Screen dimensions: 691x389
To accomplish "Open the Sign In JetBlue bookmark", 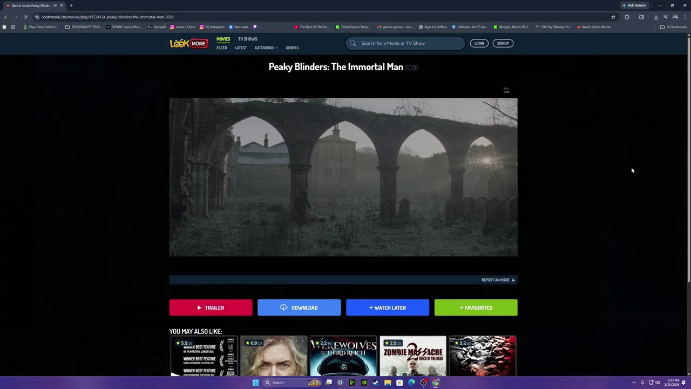I will (x=433, y=27).
